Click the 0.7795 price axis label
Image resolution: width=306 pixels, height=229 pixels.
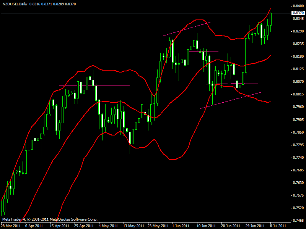click(x=298, y=145)
